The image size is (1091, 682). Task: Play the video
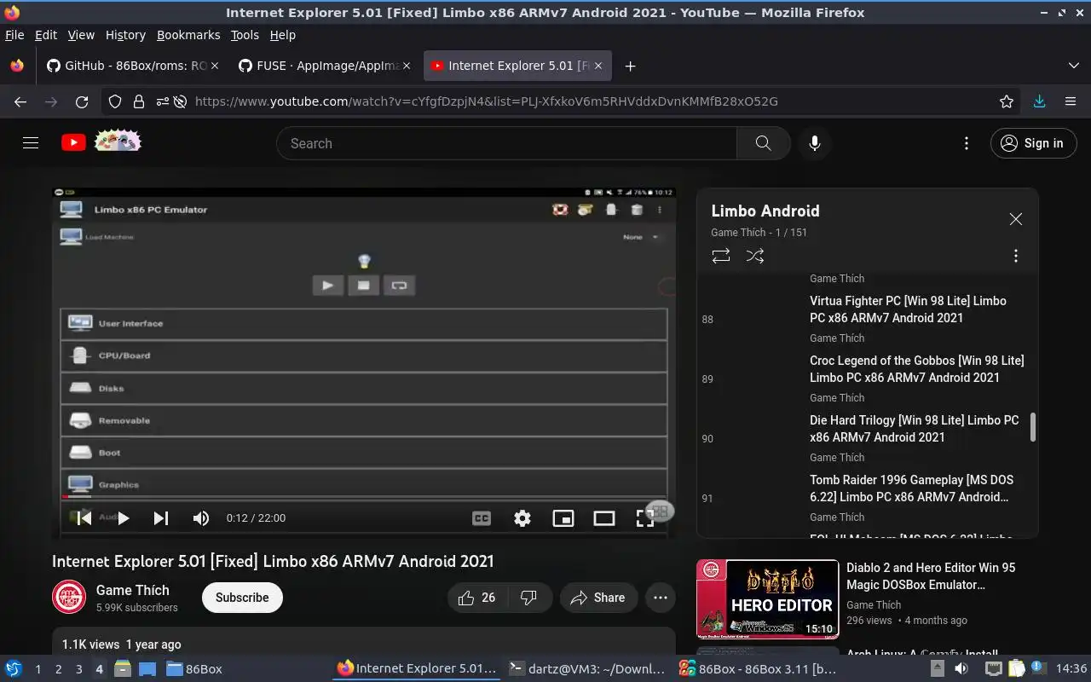click(123, 517)
